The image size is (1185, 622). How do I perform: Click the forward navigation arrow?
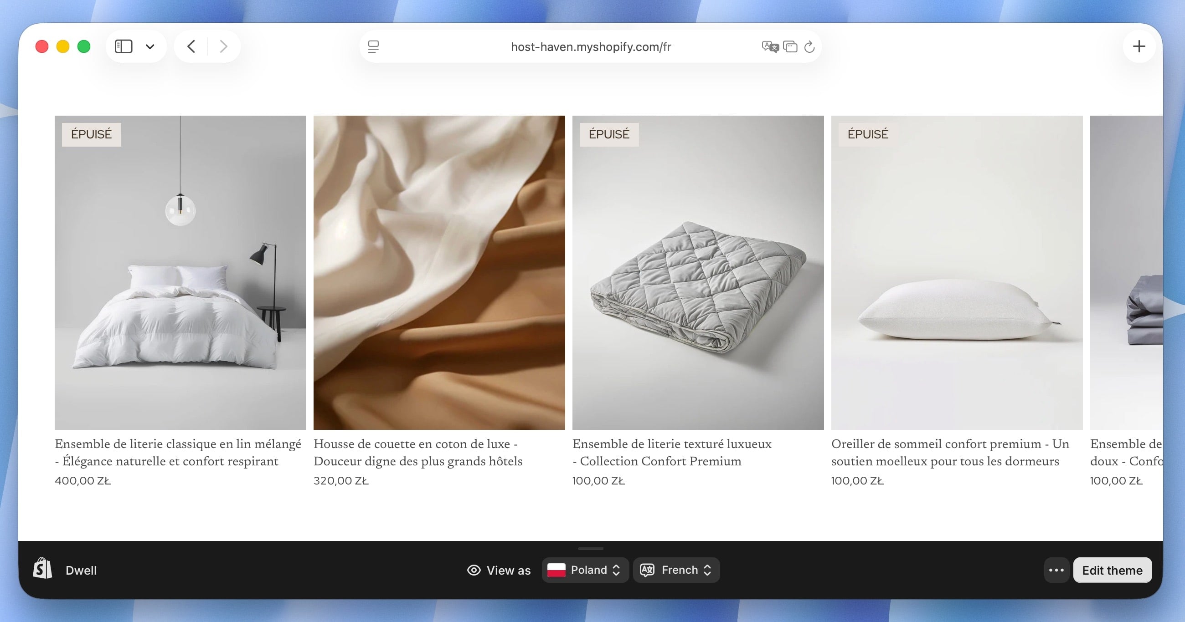(x=223, y=46)
